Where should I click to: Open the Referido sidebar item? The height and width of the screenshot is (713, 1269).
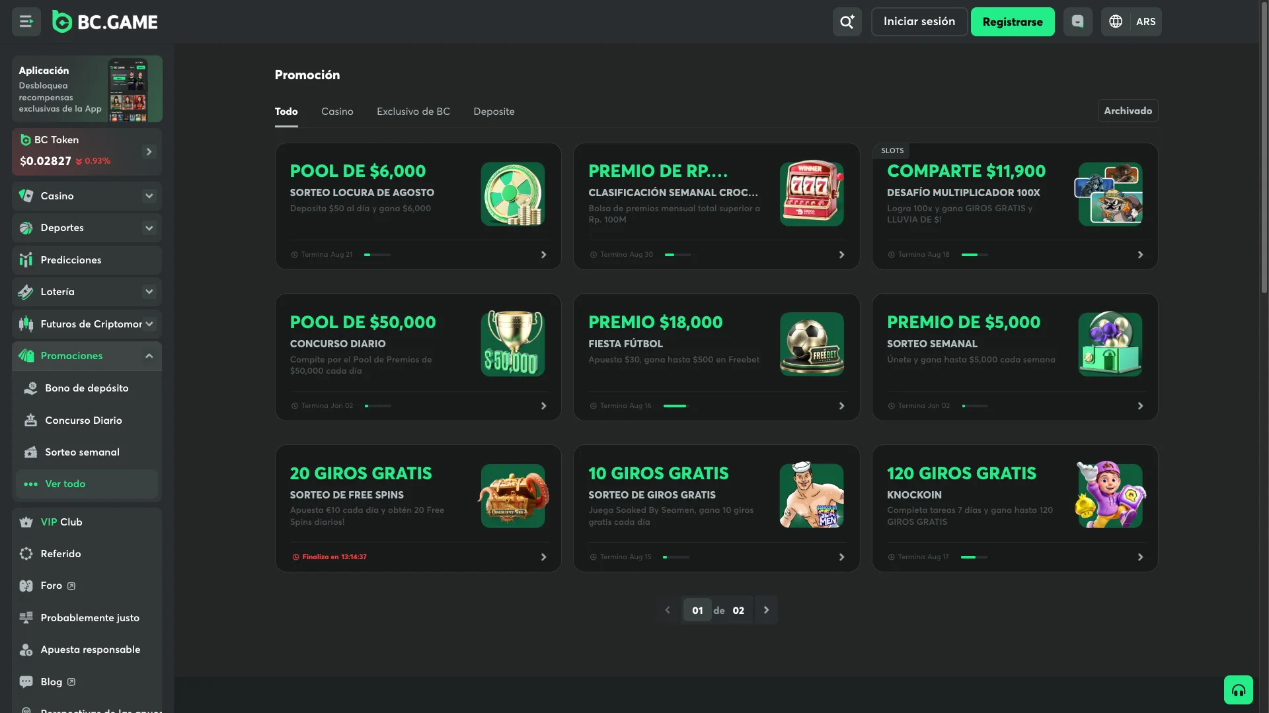click(x=87, y=554)
